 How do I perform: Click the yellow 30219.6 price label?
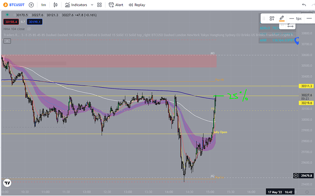(306, 103)
